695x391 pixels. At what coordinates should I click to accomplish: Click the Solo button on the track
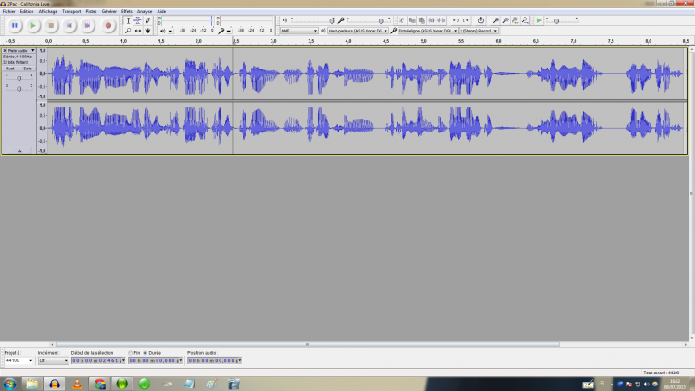(x=27, y=69)
